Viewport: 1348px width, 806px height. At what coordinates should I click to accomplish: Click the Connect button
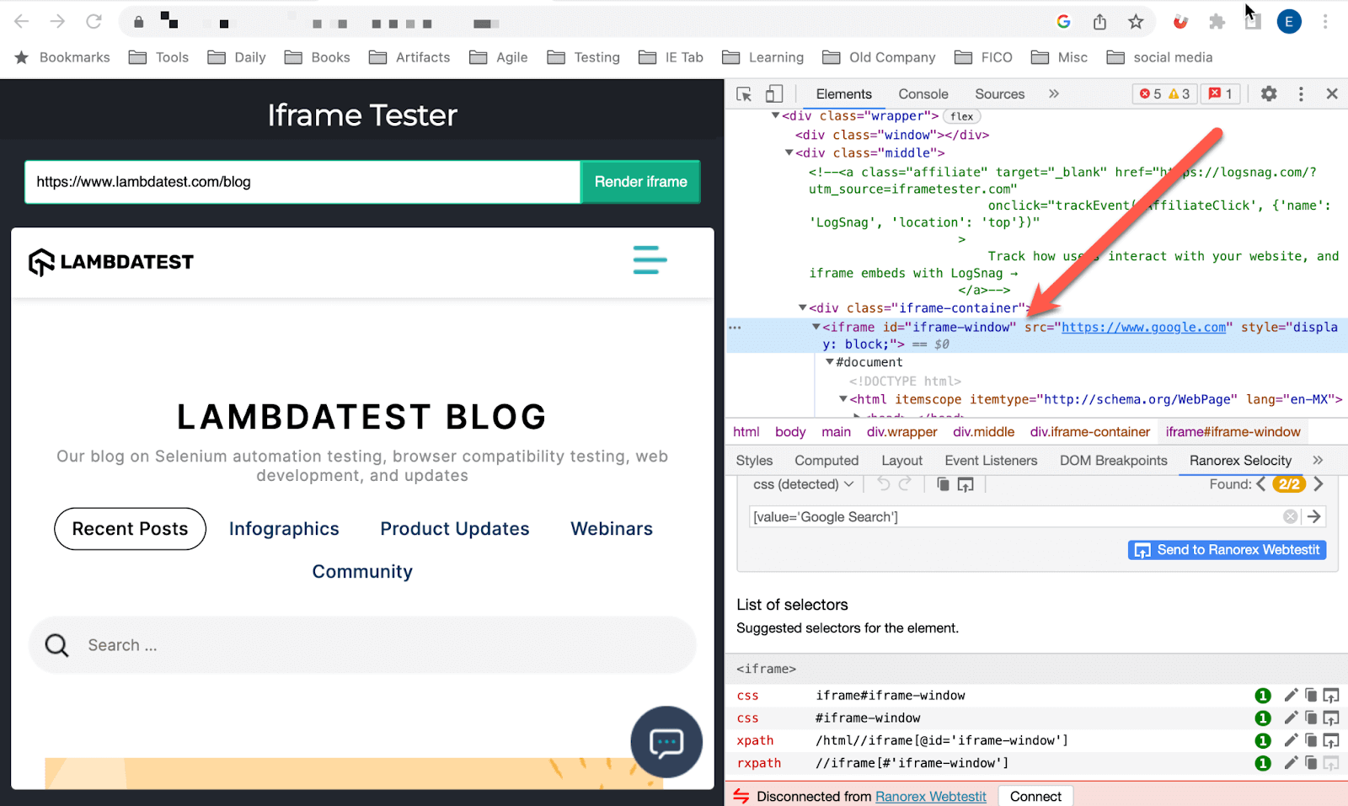click(1035, 797)
